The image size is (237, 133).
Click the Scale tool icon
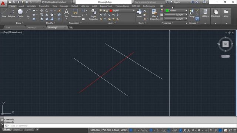[47, 19]
